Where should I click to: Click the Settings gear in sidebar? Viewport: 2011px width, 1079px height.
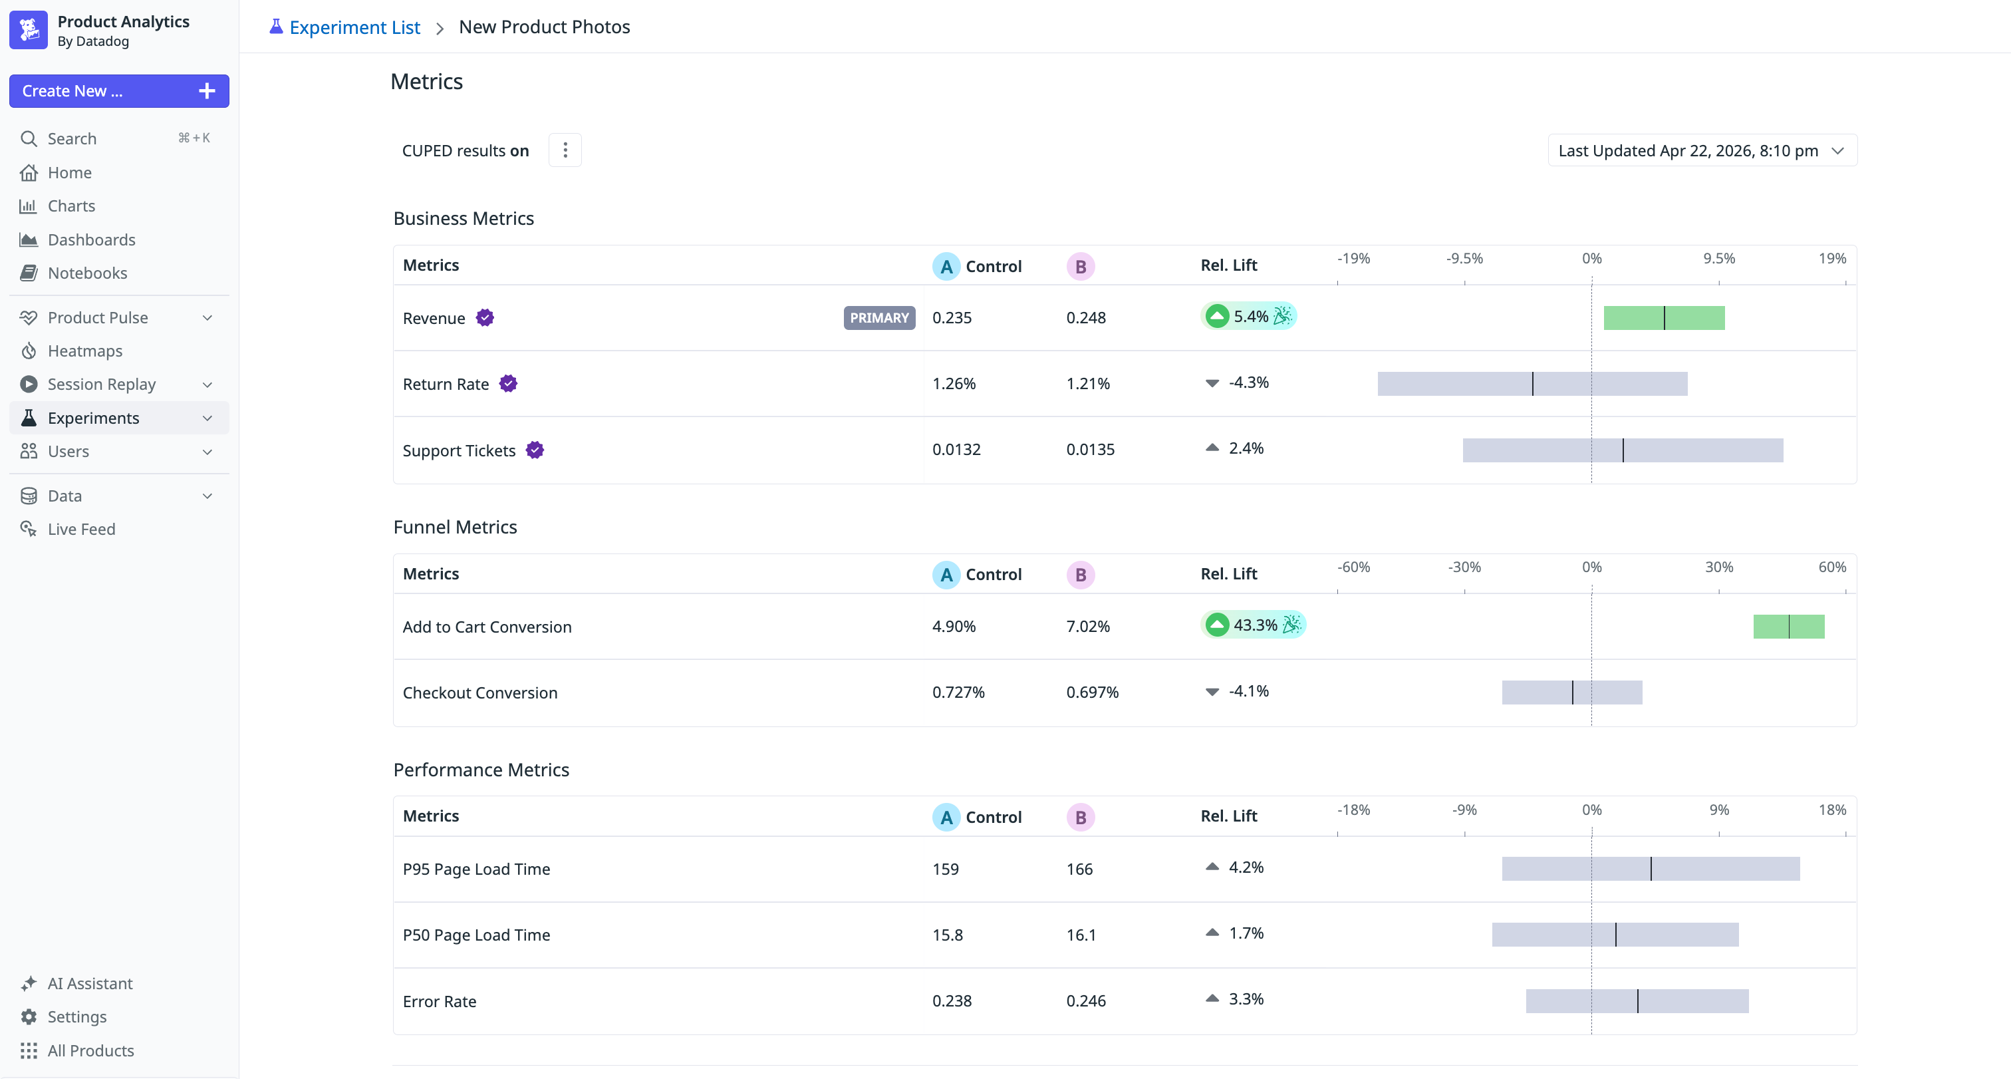[29, 1016]
